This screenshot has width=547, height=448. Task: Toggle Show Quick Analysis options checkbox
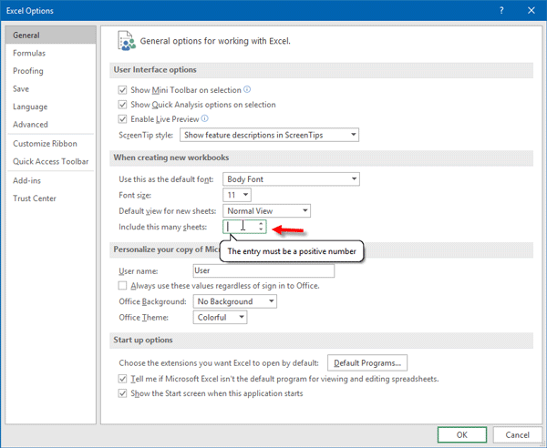click(122, 105)
